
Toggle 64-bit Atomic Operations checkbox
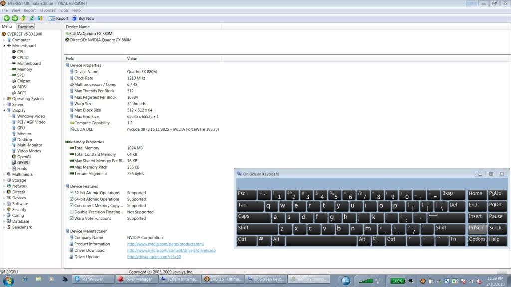(72, 199)
